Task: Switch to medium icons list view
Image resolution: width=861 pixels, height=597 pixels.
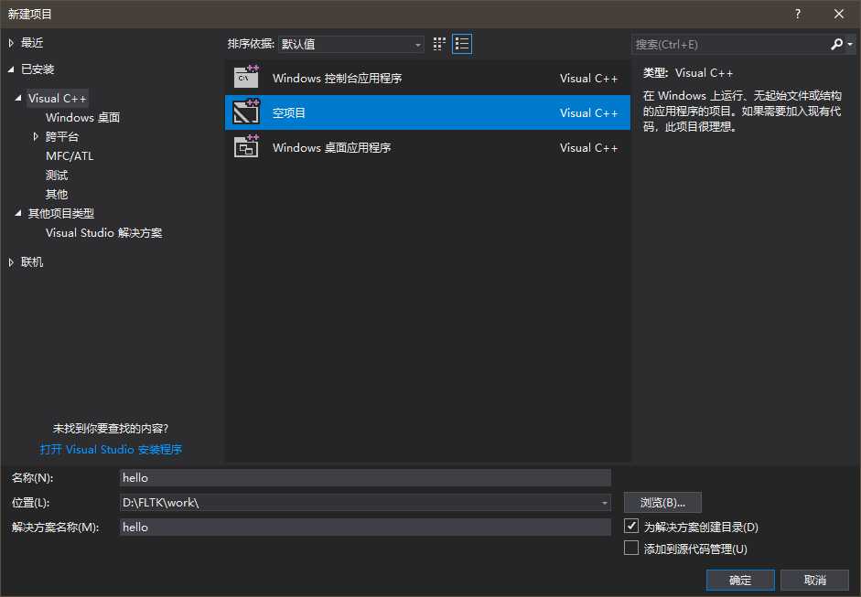Action: tap(462, 44)
